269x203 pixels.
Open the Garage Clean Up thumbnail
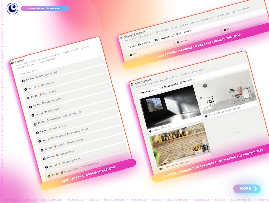[x=170, y=107]
